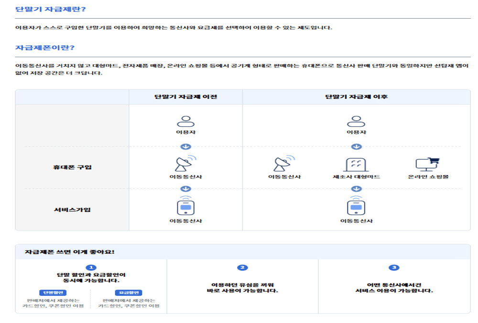Viewport: 478px width, 323px height.
Task: Click the paragraph starting 이동통신사를 거치지 않고
Action: tap(242, 69)
